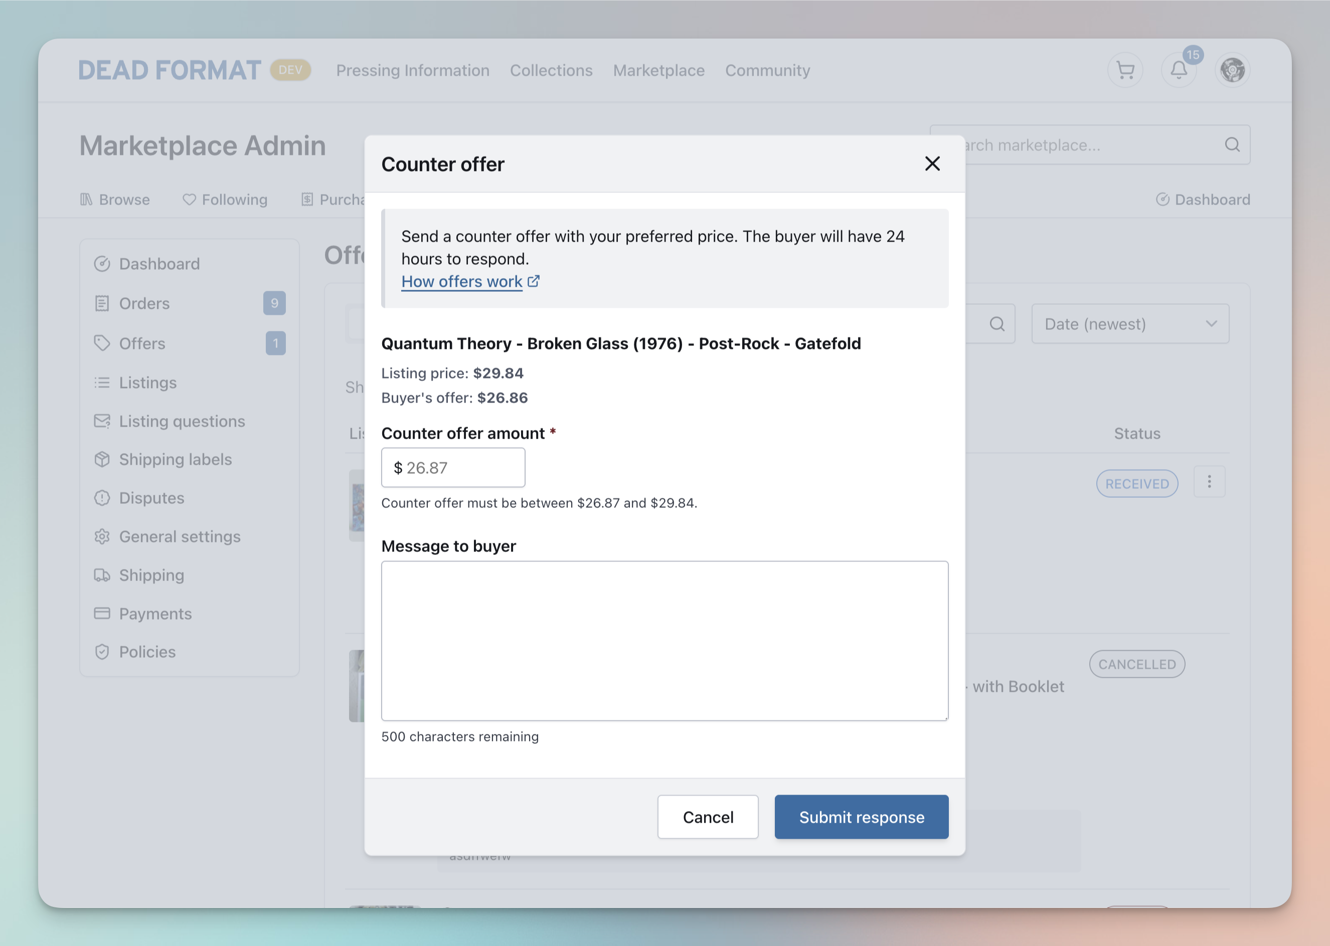Click the Listing questions envelope icon
The width and height of the screenshot is (1330, 946).
coord(102,421)
